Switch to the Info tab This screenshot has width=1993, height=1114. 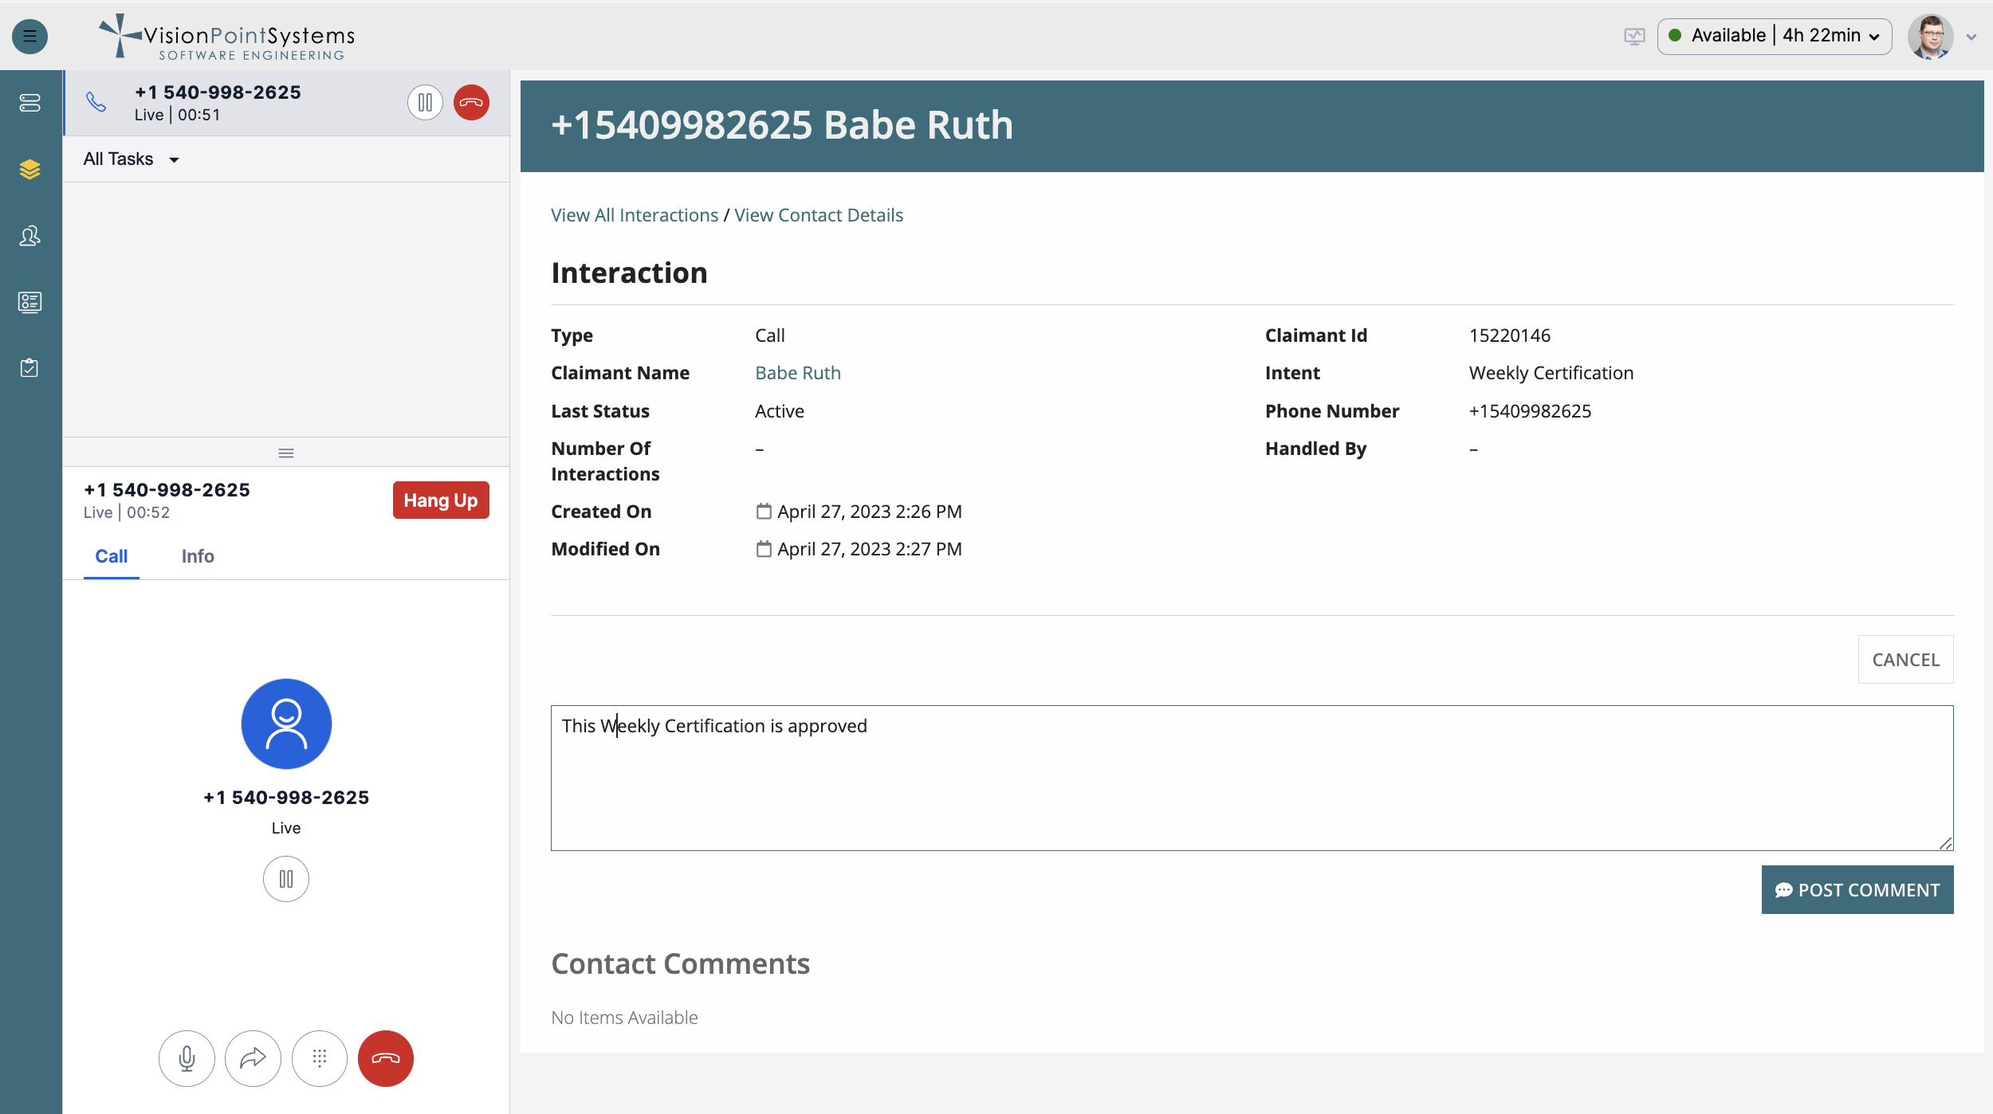pyautogui.click(x=198, y=556)
